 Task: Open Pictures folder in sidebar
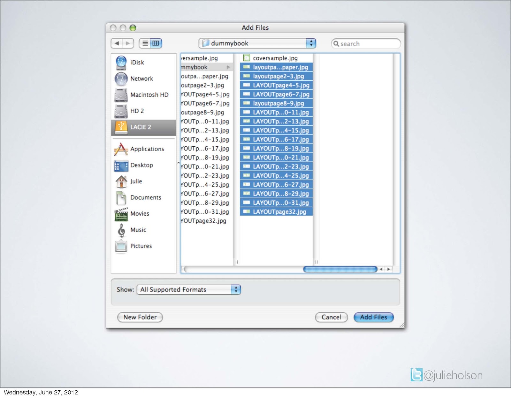[144, 246]
